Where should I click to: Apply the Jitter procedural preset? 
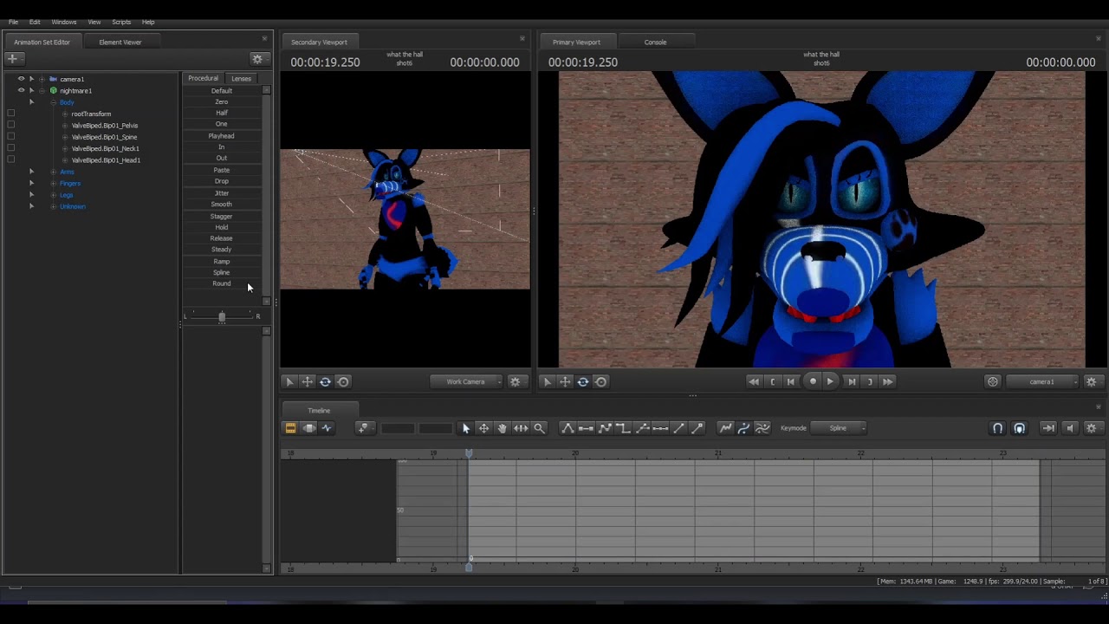[x=222, y=193]
